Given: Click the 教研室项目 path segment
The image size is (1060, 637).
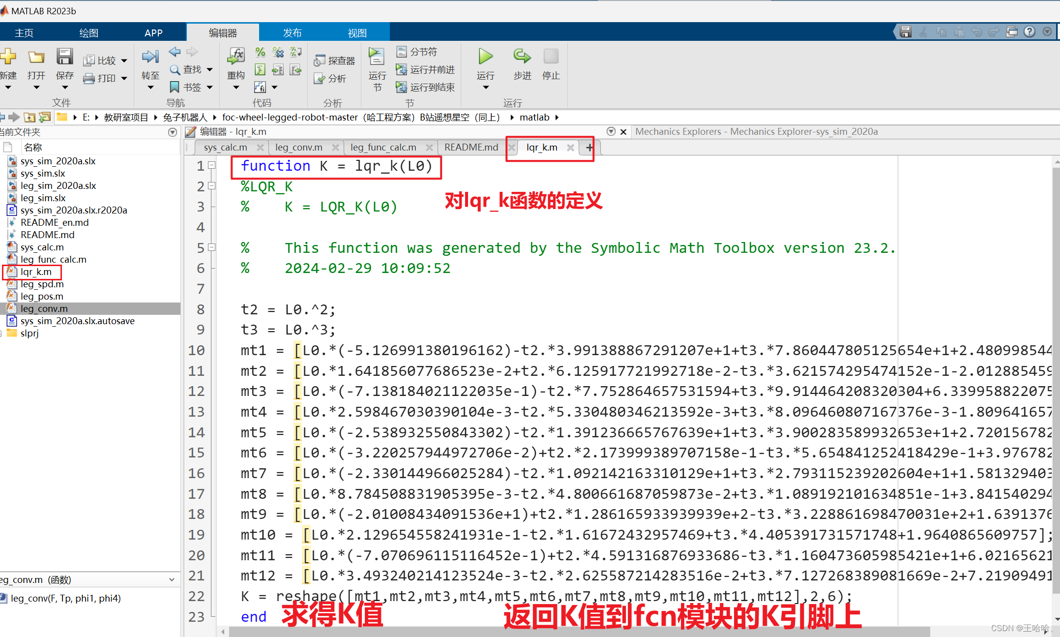Looking at the screenshot, I should pos(126,117).
